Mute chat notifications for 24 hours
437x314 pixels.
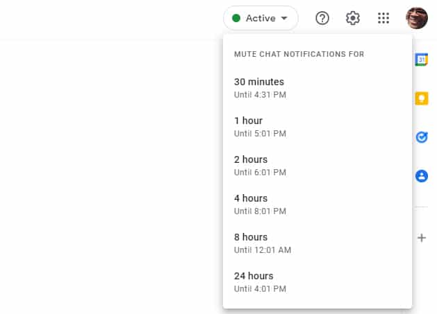point(318,282)
